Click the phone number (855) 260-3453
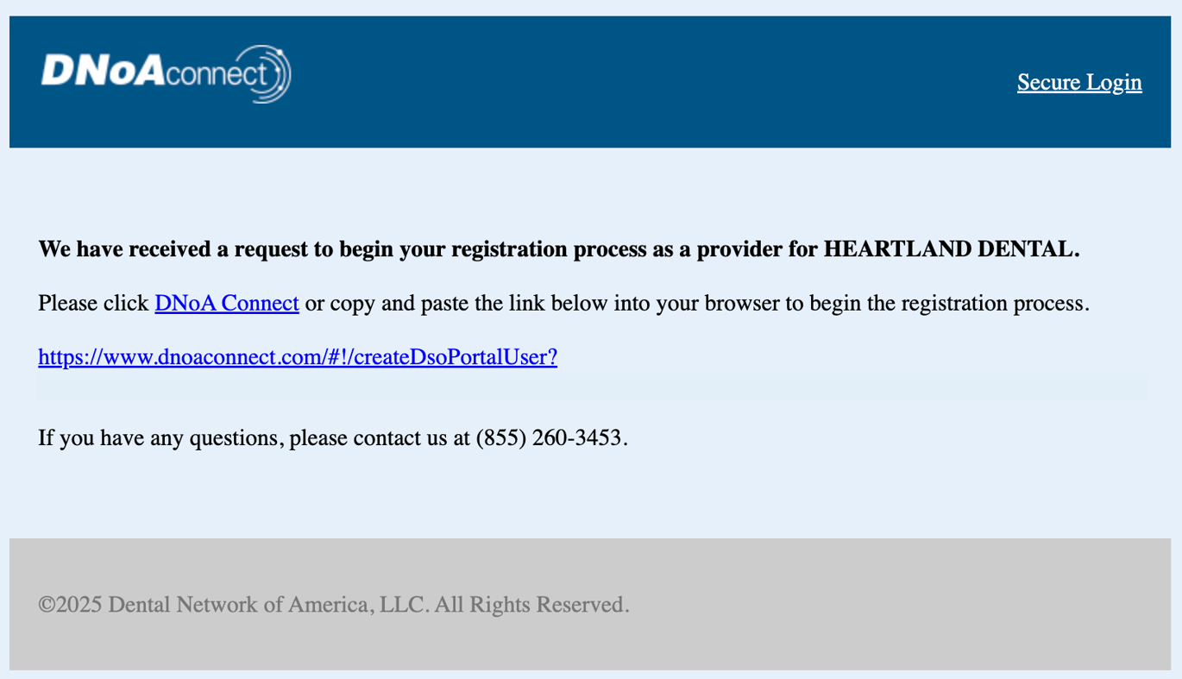Viewport: 1182px width, 679px height. point(549,438)
